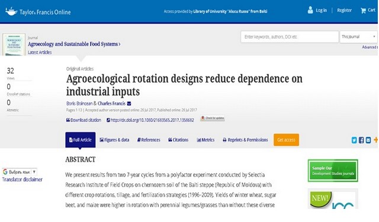Open the journal cover thumbnail
The width and height of the screenshot is (379, 222).
tap(14, 44)
